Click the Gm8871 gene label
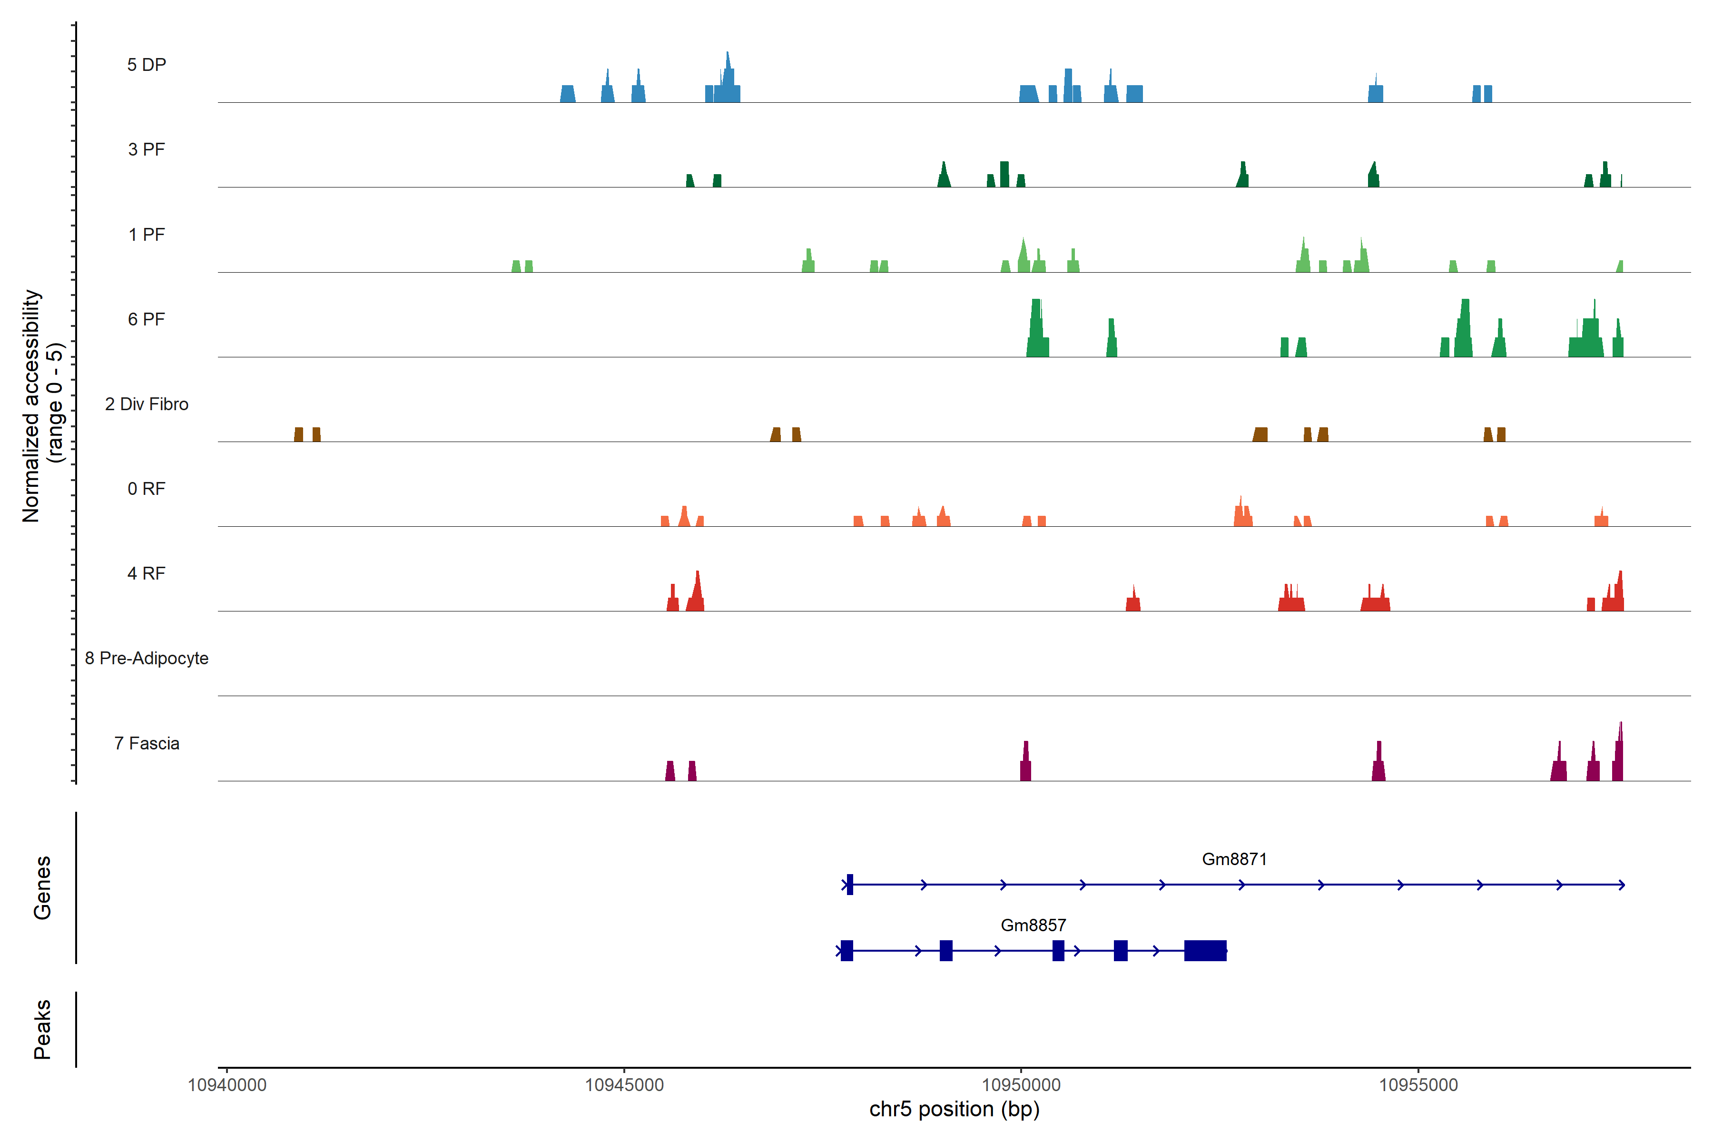Screen dimensions: 1713x1142 [x=1234, y=859]
